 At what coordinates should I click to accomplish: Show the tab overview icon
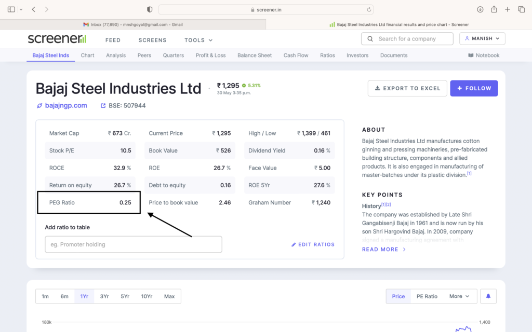(x=522, y=9)
